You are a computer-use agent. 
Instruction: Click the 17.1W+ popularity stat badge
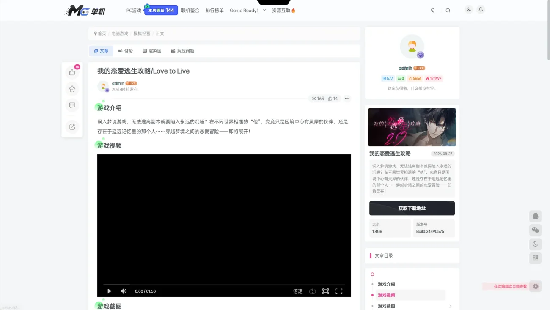coord(434,78)
